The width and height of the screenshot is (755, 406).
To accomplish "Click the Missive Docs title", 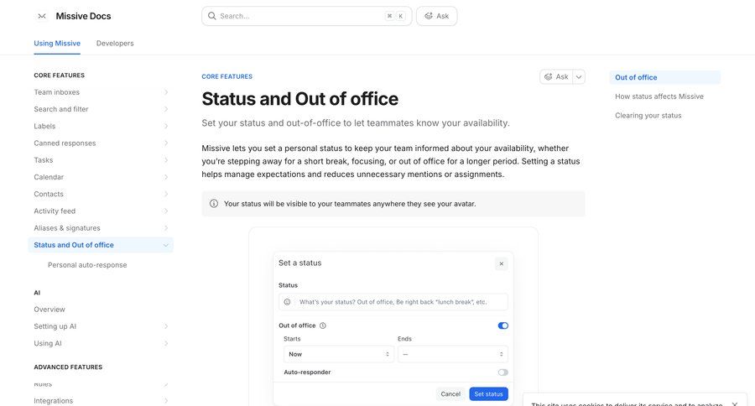I will pyautogui.click(x=83, y=16).
